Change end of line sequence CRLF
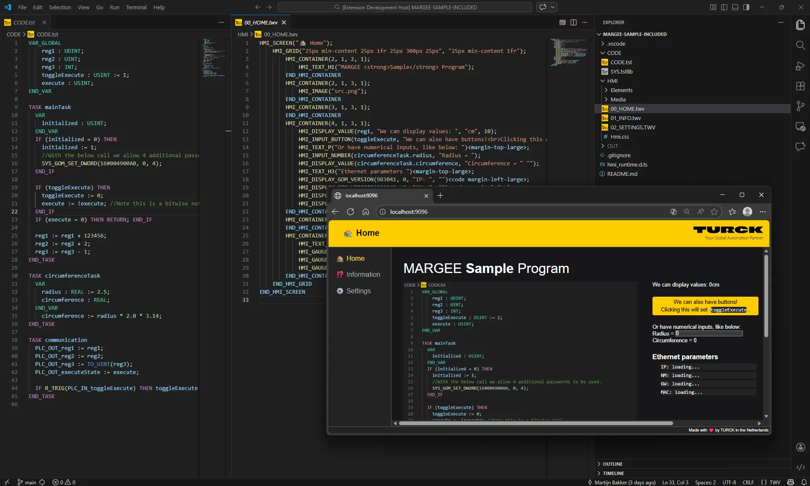The image size is (810, 486). pyautogui.click(x=748, y=482)
